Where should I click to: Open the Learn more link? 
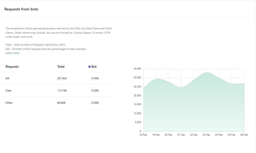click(12, 53)
